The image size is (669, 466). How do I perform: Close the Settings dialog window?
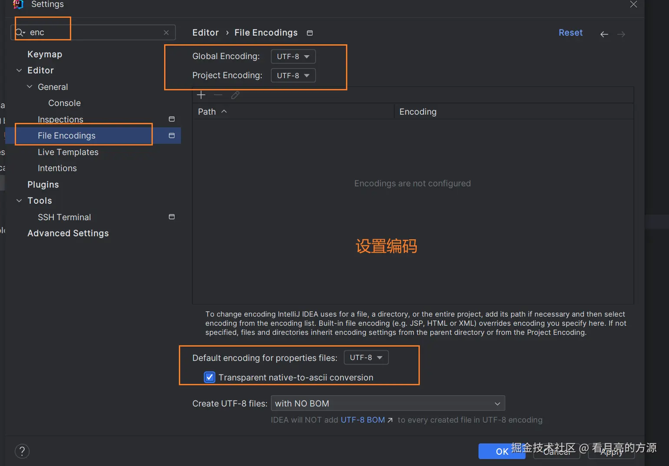pos(633,4)
